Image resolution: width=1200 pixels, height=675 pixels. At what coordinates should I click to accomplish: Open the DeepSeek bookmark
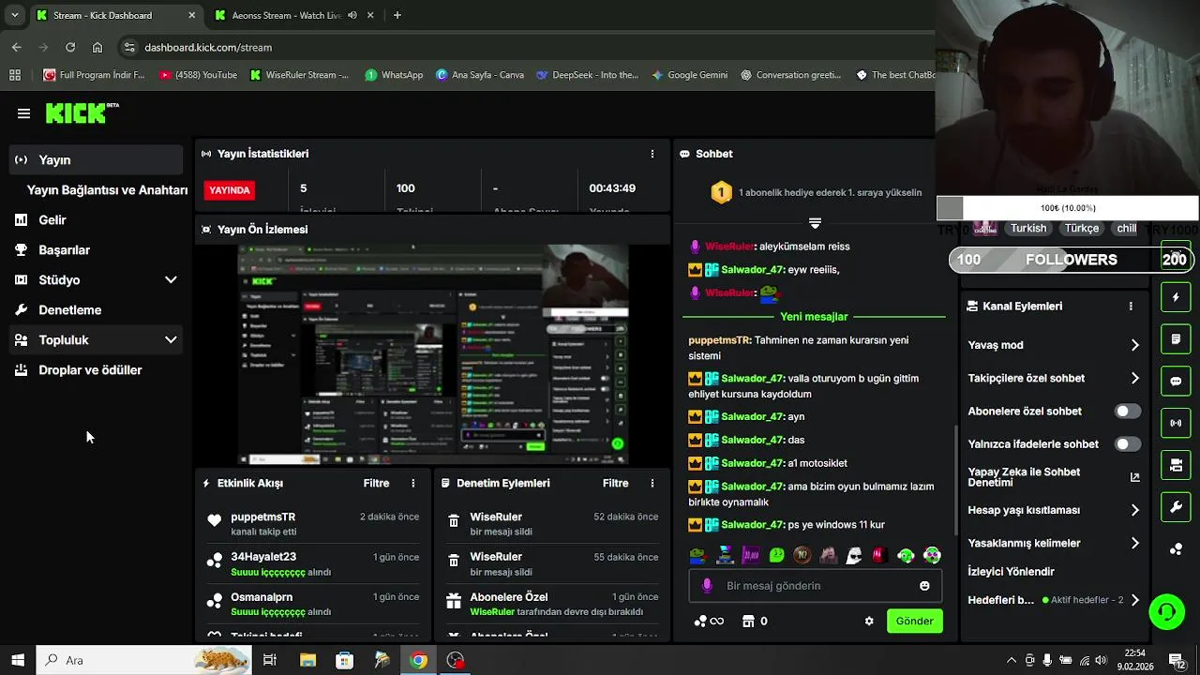point(587,75)
